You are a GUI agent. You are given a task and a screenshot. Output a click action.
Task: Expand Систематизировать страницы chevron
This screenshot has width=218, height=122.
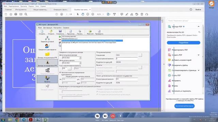[199, 70]
